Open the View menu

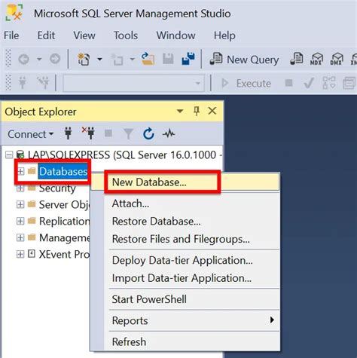click(84, 35)
